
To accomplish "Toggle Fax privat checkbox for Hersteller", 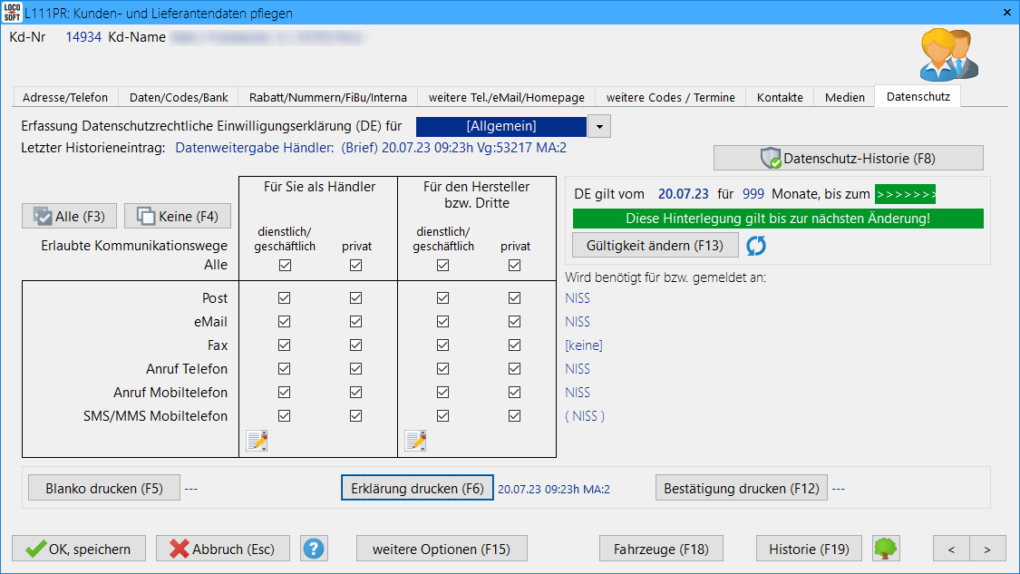I will [x=515, y=345].
